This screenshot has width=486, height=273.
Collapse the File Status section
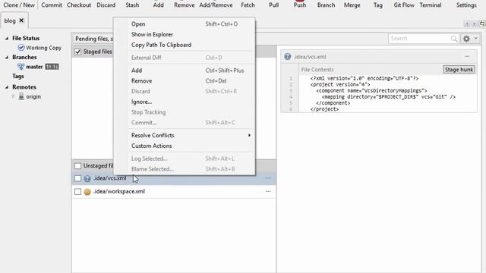tap(7, 39)
